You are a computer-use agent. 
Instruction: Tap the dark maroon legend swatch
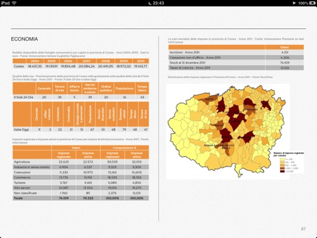[282, 171]
